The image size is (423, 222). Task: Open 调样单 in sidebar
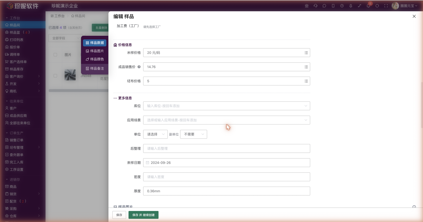pos(23,54)
